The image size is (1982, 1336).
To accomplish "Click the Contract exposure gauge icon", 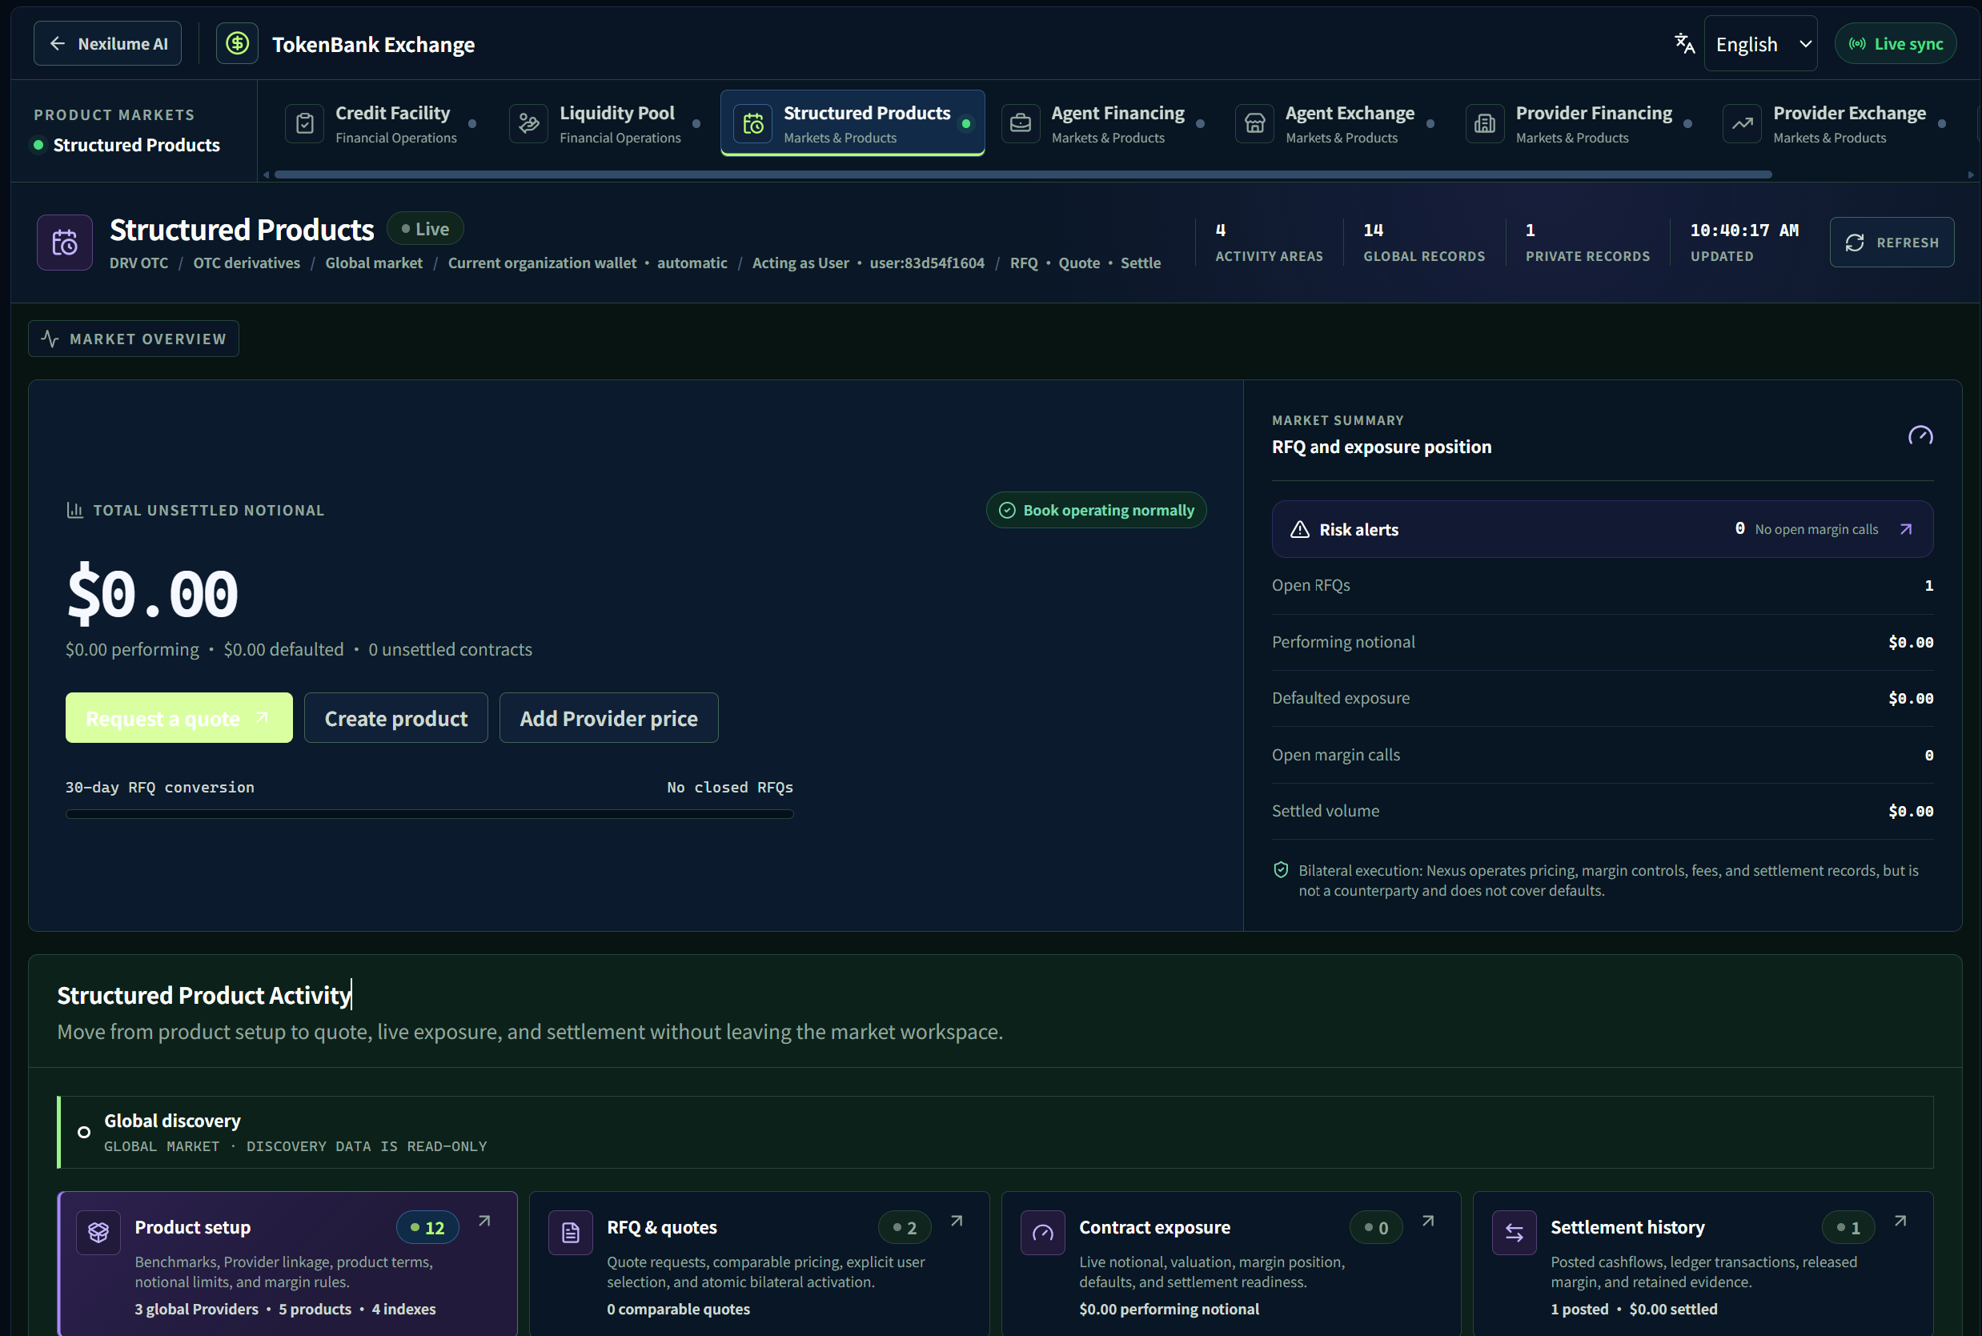I will point(1042,1232).
